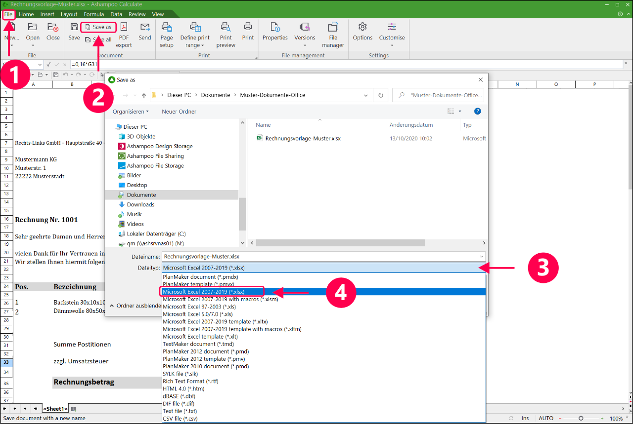
Task: Switch to the Review ribbon tab
Action: (x=137, y=14)
